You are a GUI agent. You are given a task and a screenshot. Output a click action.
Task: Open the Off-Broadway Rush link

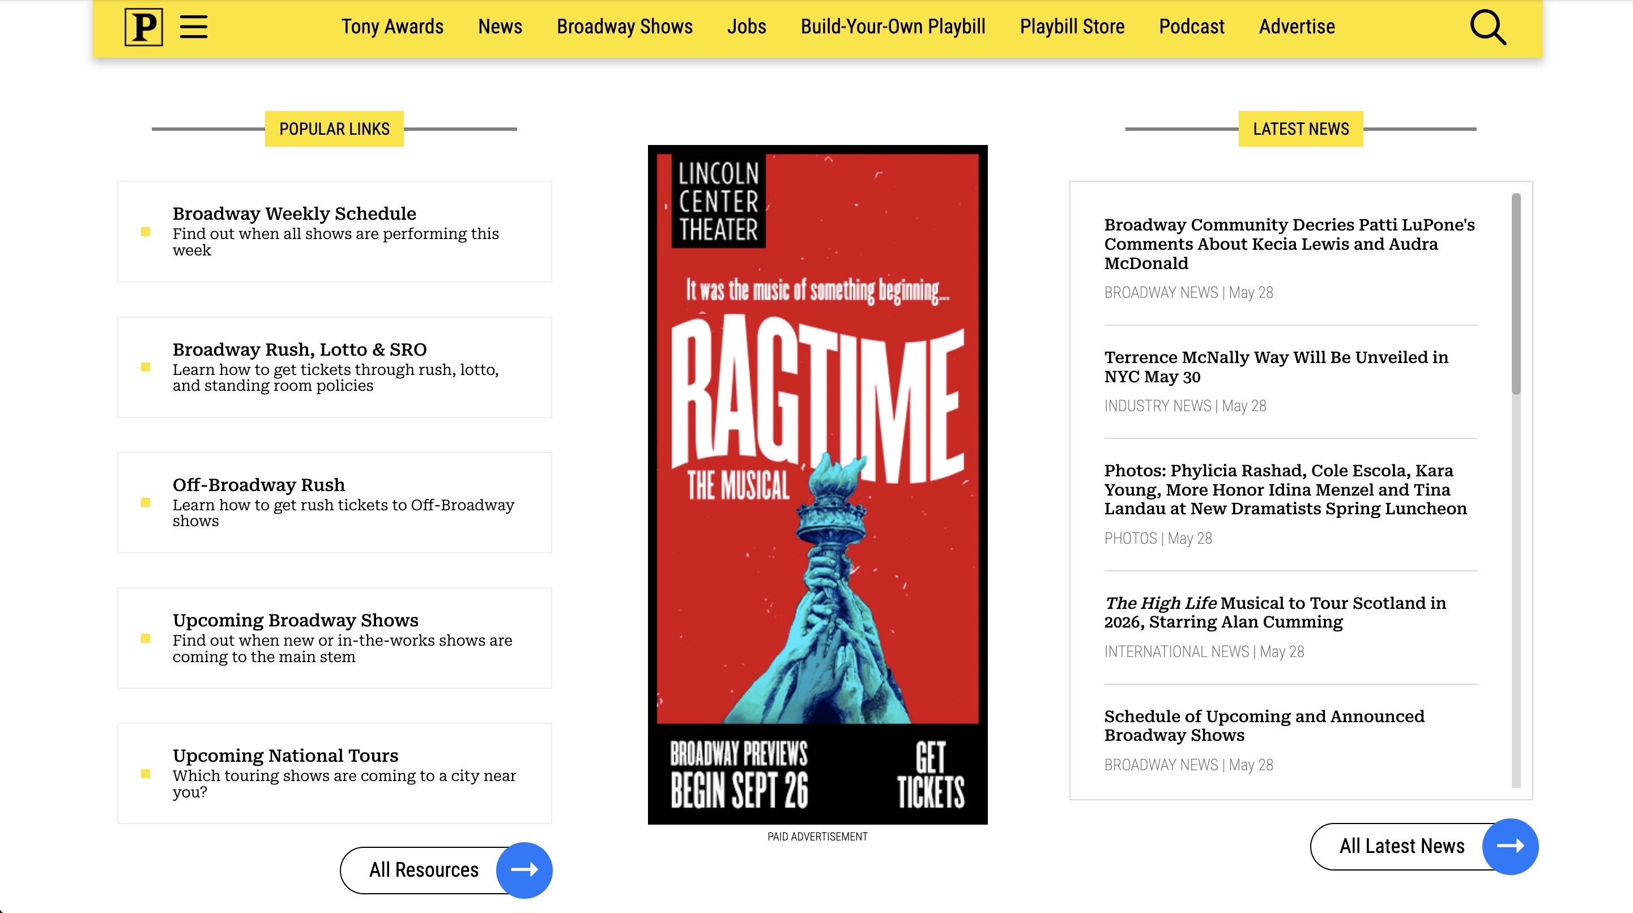coord(259,485)
